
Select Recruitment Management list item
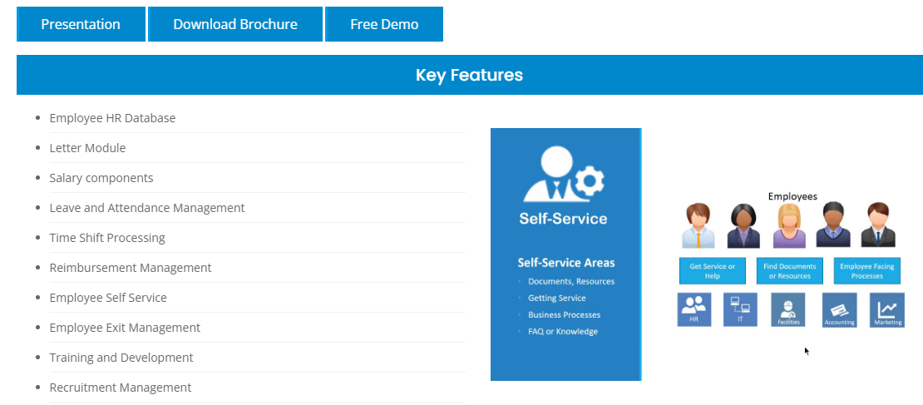pyautogui.click(x=120, y=388)
